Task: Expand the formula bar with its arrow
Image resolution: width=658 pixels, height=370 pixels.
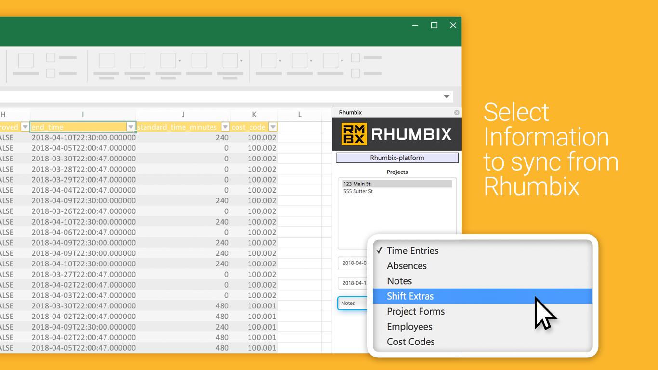Action: point(447,97)
